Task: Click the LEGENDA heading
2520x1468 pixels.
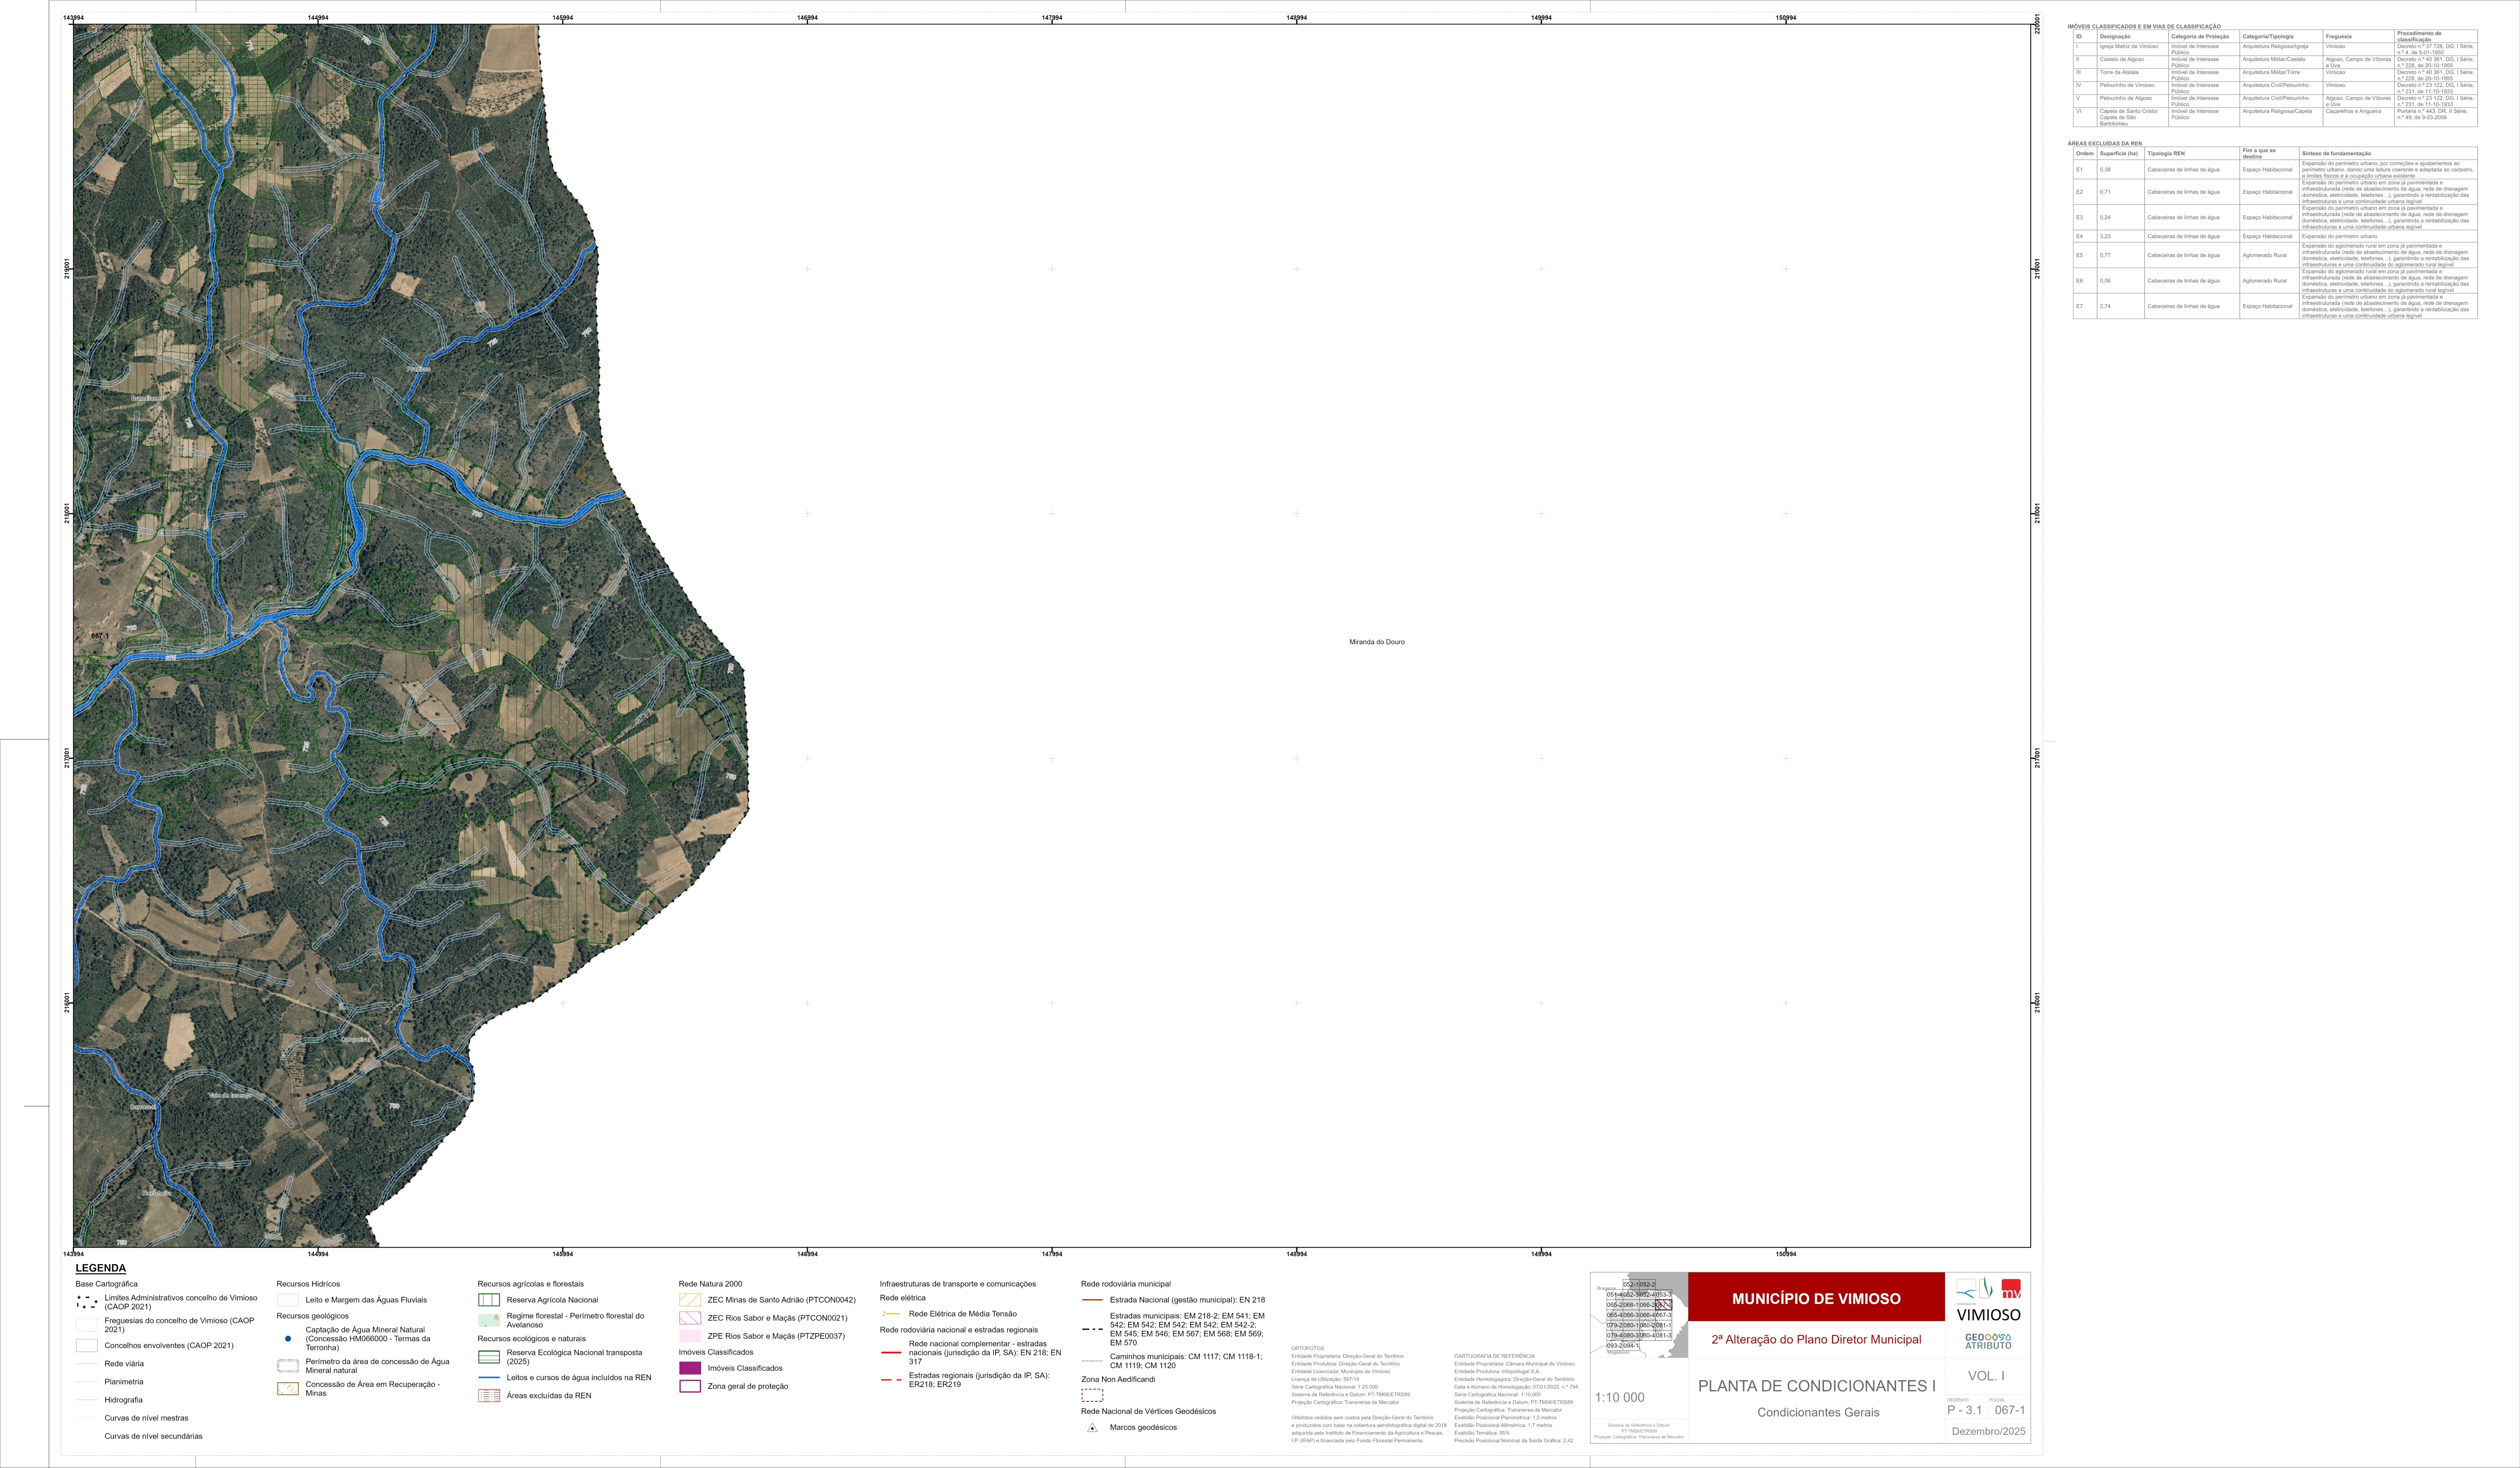Action: pos(101,1268)
